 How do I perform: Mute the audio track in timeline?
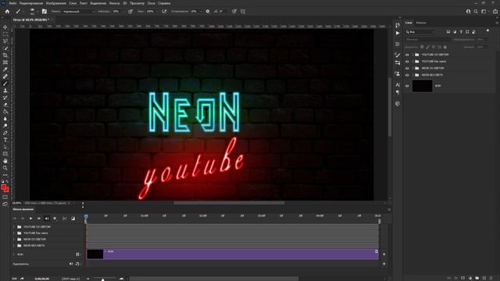71,264
